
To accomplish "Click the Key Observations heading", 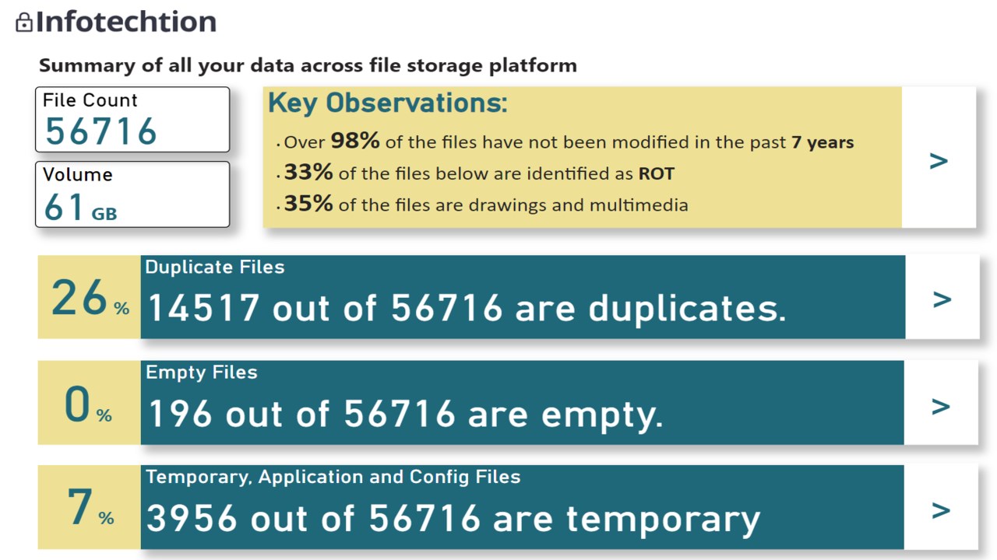I will 388,103.
